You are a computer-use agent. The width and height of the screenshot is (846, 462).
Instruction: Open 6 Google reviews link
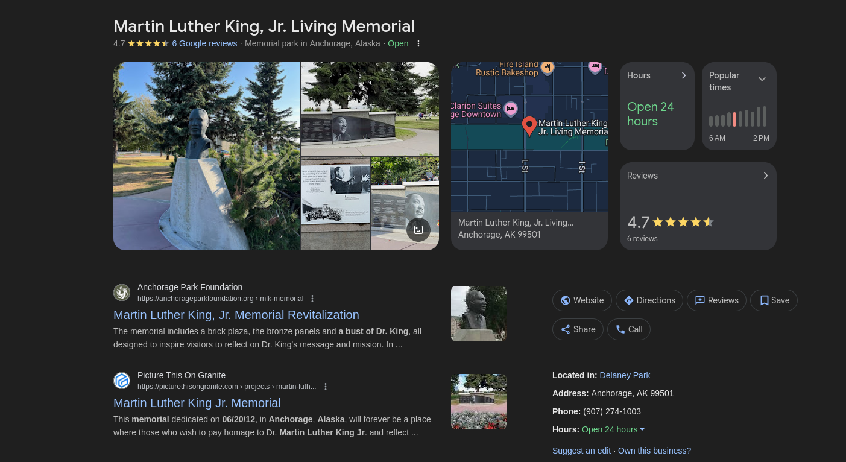pyautogui.click(x=204, y=43)
